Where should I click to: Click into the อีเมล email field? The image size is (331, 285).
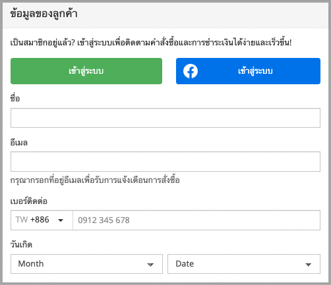tap(165, 161)
